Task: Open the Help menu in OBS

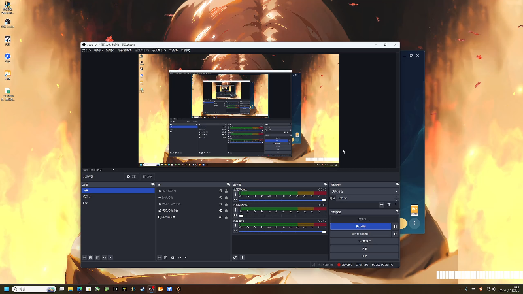Action: [x=186, y=50]
